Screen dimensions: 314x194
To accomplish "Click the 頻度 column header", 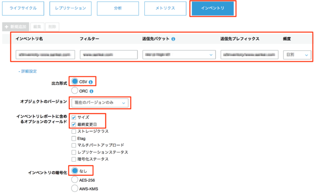I will tap(287, 39).
